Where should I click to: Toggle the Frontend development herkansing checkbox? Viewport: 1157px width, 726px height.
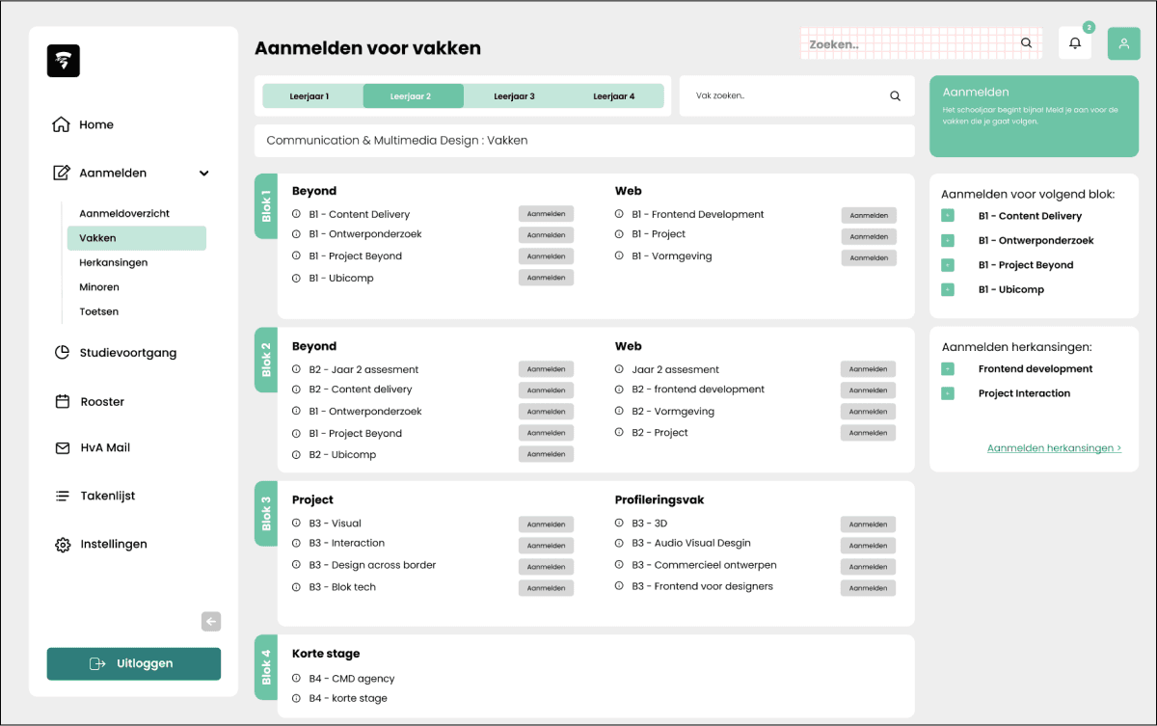(x=948, y=369)
